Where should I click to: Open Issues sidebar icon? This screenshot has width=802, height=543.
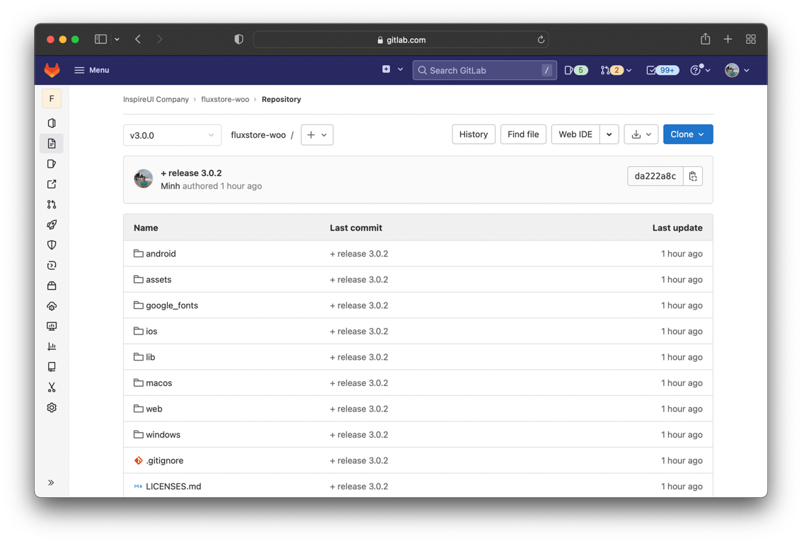52,164
